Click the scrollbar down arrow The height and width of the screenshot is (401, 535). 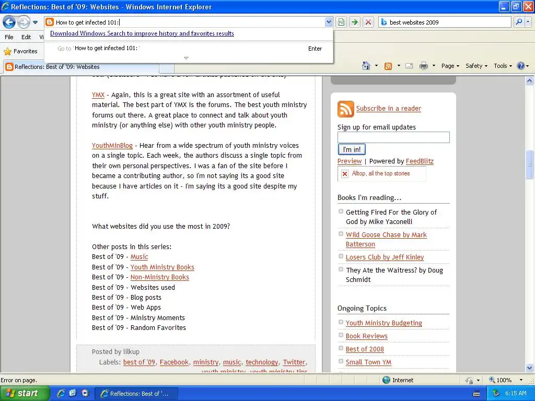pyautogui.click(x=529, y=368)
